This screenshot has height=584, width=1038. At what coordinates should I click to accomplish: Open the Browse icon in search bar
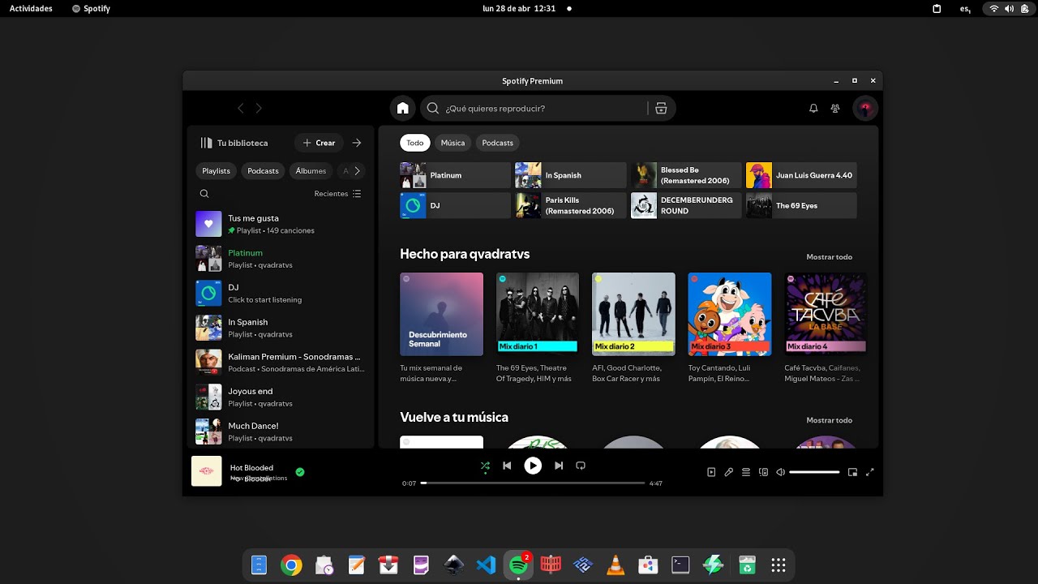pyautogui.click(x=661, y=108)
